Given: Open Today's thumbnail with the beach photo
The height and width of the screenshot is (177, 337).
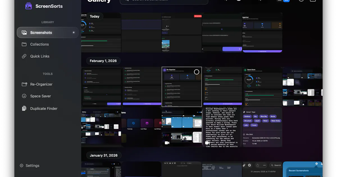Looking at the screenshot, I should coord(182,32).
